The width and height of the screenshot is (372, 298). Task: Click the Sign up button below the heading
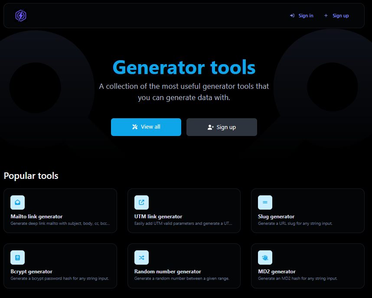pyautogui.click(x=222, y=127)
